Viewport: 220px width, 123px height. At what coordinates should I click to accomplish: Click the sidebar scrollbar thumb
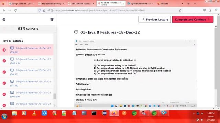click(x=55, y=96)
